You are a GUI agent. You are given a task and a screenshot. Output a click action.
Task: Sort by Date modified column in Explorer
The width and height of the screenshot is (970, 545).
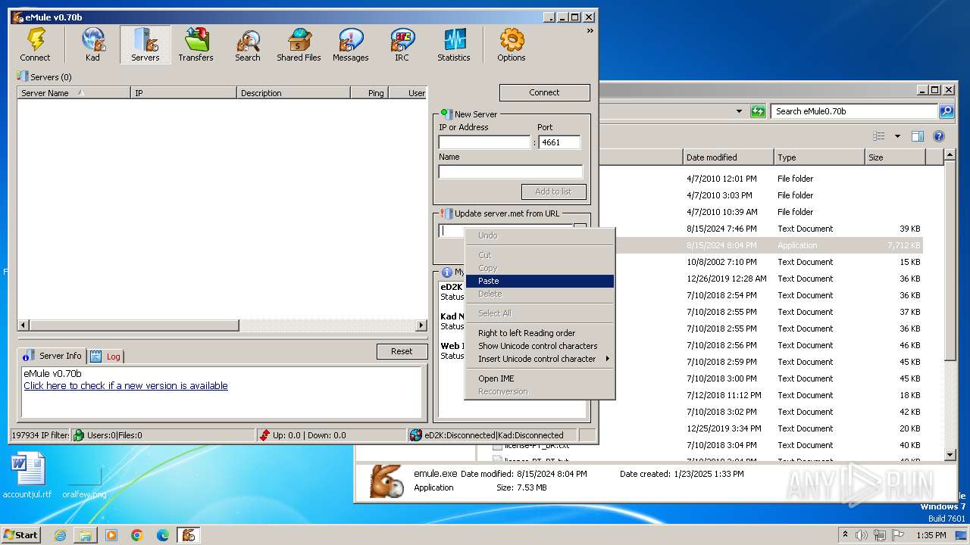[x=728, y=157]
